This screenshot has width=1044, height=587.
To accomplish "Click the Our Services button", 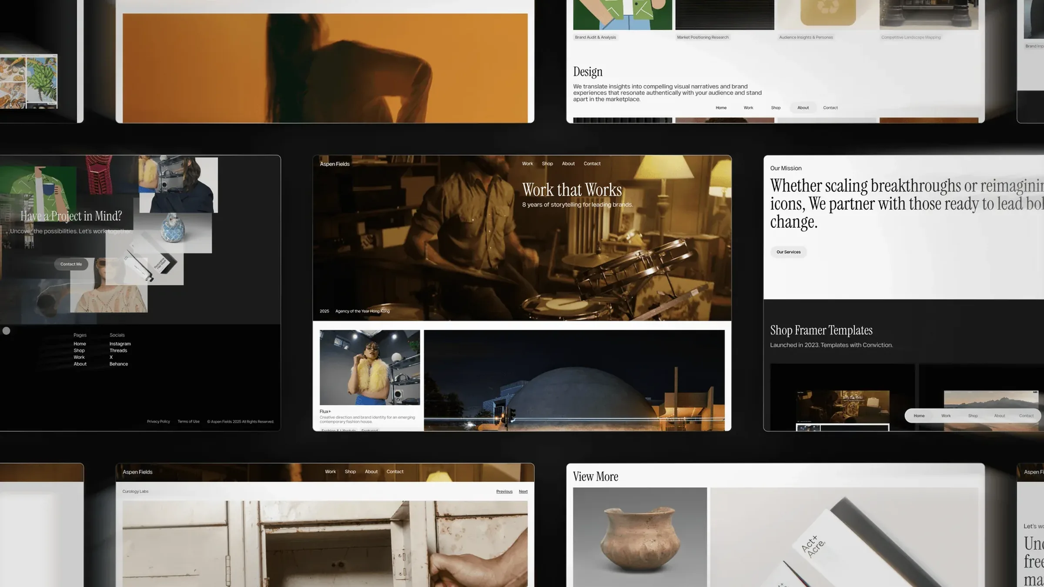I will pos(788,252).
